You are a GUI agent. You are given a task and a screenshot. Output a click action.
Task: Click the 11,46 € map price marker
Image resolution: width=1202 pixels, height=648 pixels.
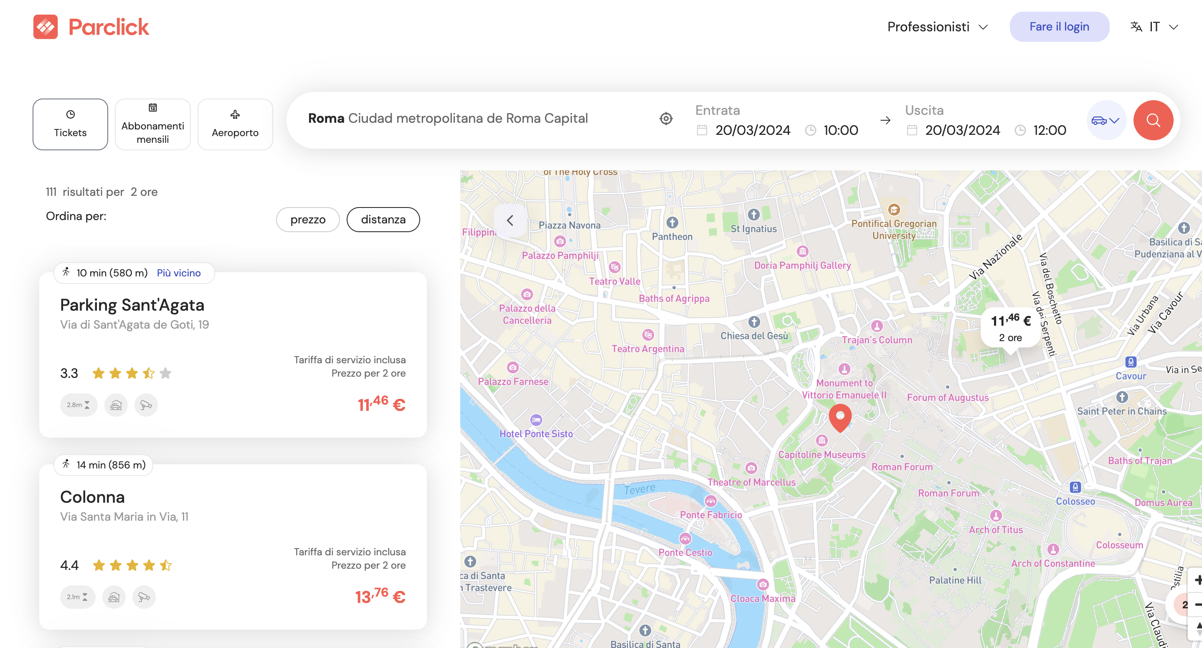1010,327
